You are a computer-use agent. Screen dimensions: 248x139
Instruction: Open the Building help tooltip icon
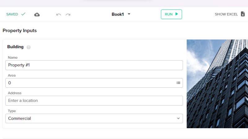(29, 47)
